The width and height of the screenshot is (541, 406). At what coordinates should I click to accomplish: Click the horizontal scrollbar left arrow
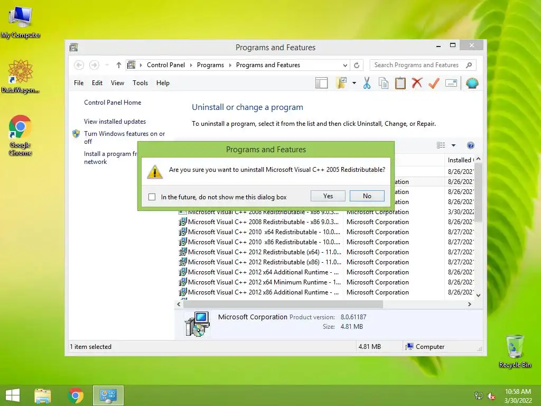(x=179, y=304)
